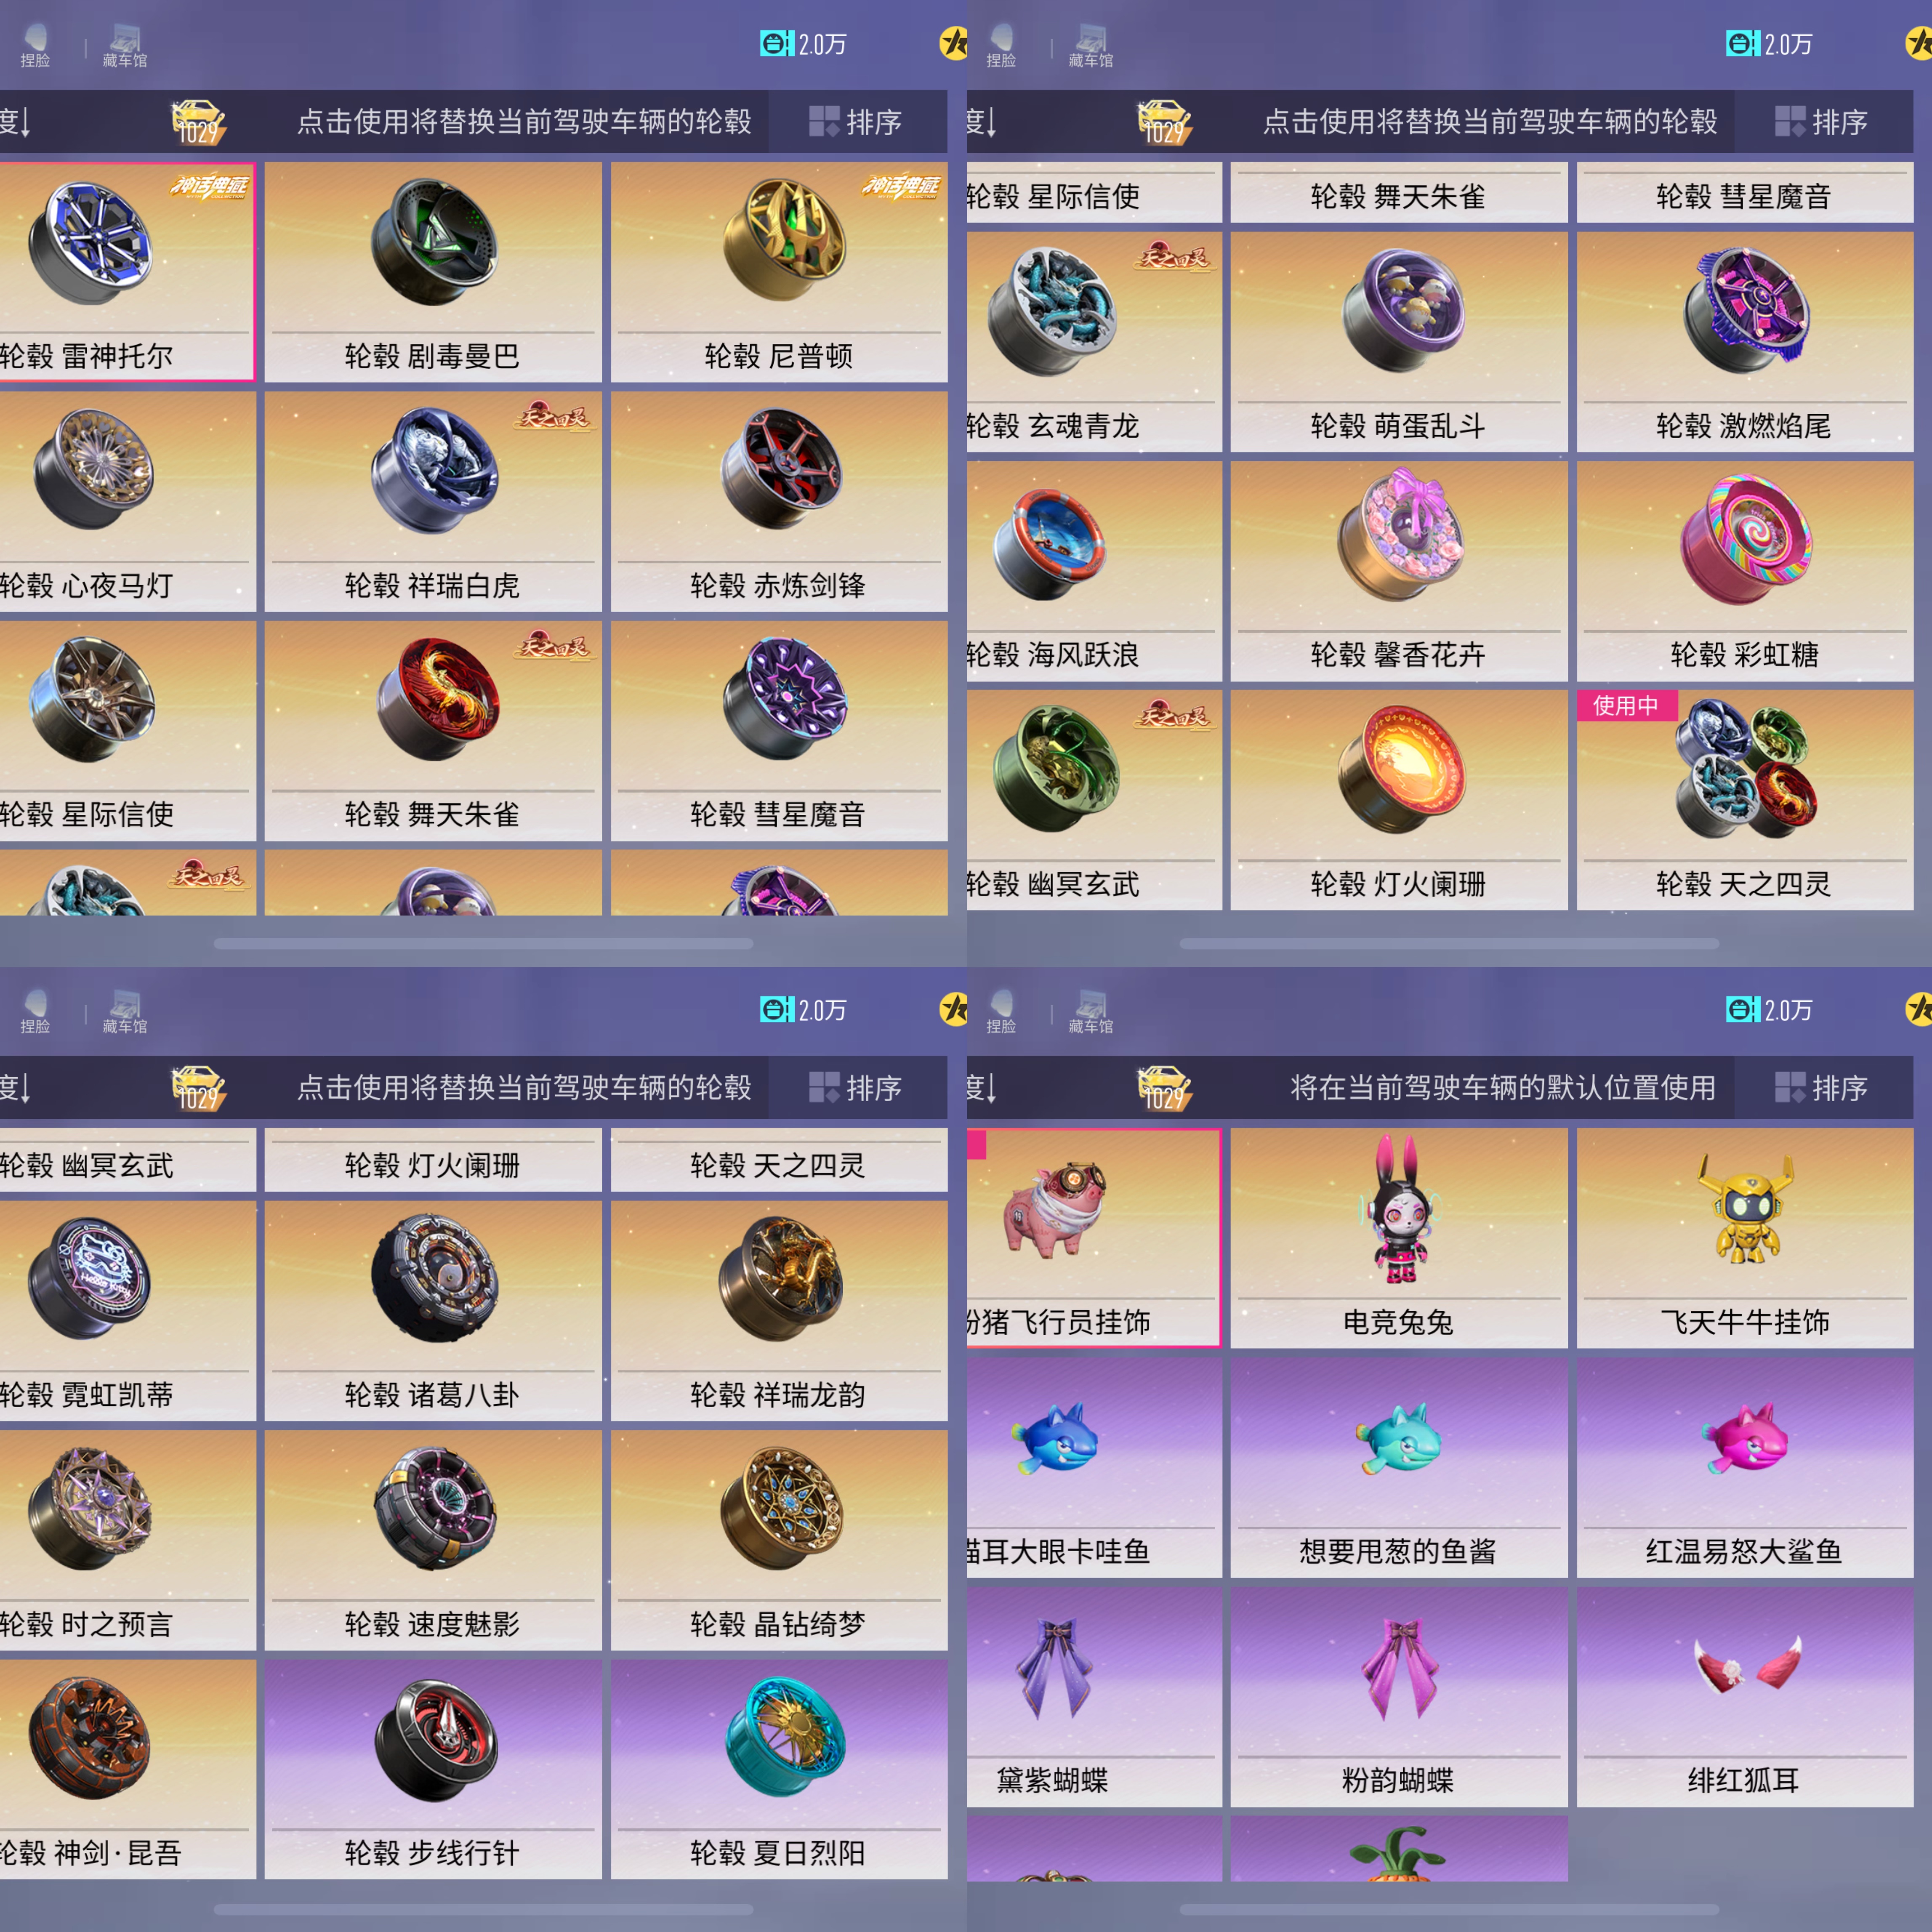Select the in-use 轮毂 天之四灵 wheel set
This screenshot has height=1932, width=1932.
tap(1745, 800)
